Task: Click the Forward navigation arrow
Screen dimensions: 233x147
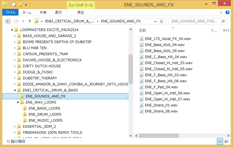Action: pos(16,21)
